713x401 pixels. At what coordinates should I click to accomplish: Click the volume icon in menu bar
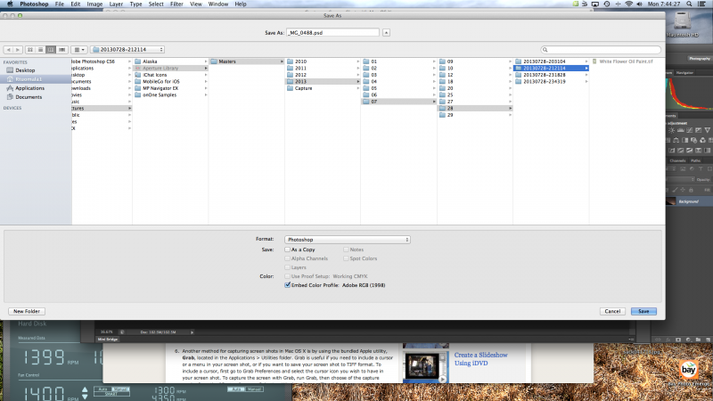click(639, 4)
